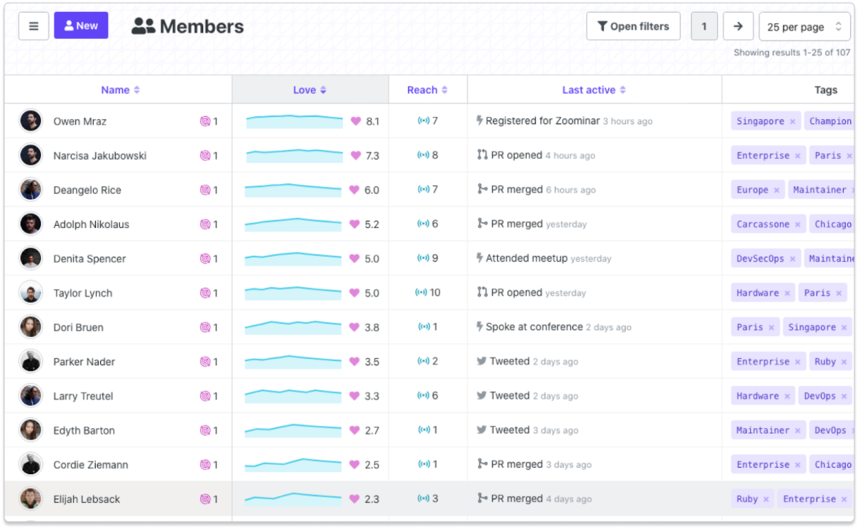
Task: Sort table by Last active column
Action: (x=594, y=90)
